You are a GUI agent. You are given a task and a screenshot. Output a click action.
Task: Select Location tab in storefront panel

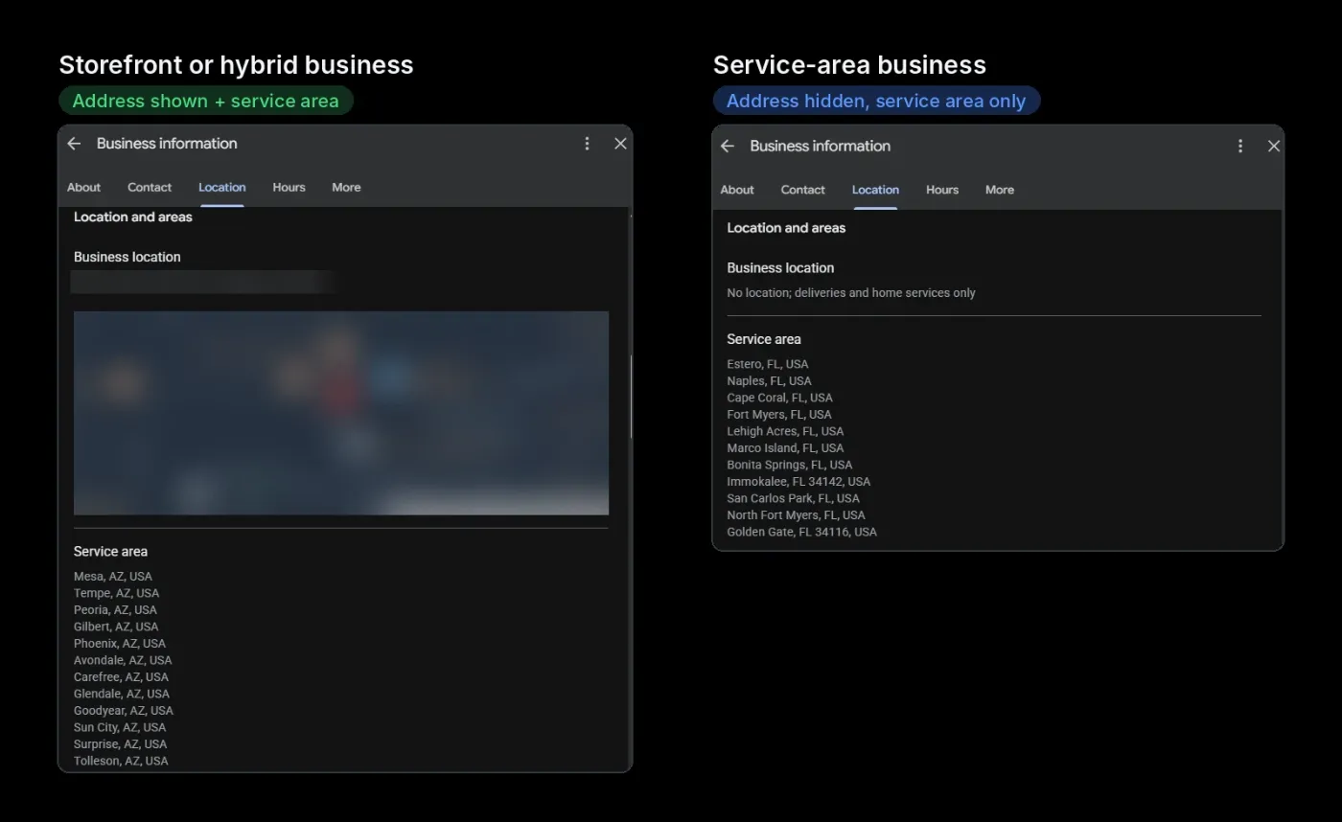[x=222, y=188]
